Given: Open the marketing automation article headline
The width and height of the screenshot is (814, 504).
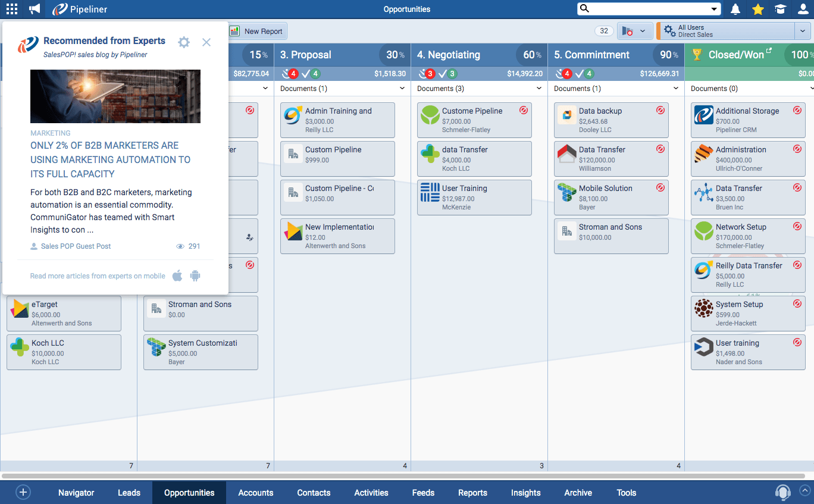Looking at the screenshot, I should pos(110,159).
